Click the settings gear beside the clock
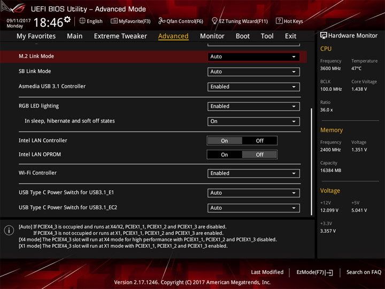Image resolution: width=385 pixels, height=289 pixels. point(67,19)
